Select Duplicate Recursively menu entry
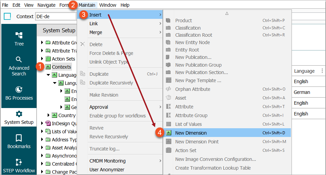This screenshot has width=326, height=175. (x=111, y=83)
